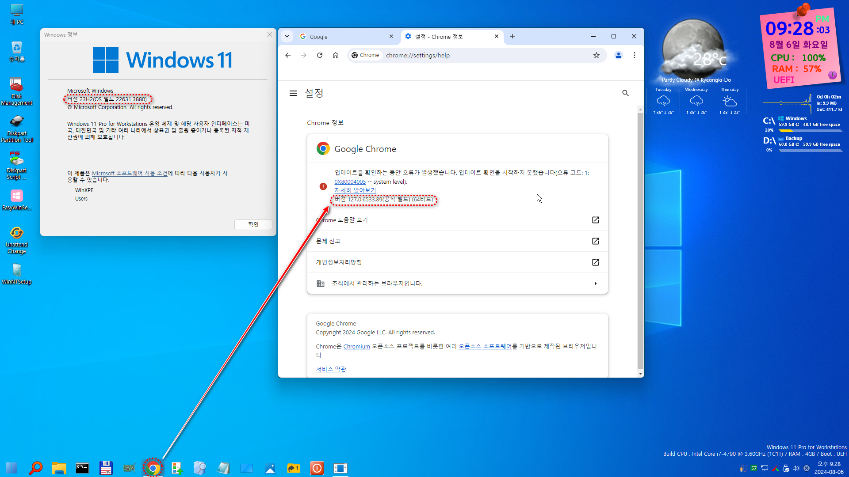Follow the 자세히 알아보기 link

[355, 190]
